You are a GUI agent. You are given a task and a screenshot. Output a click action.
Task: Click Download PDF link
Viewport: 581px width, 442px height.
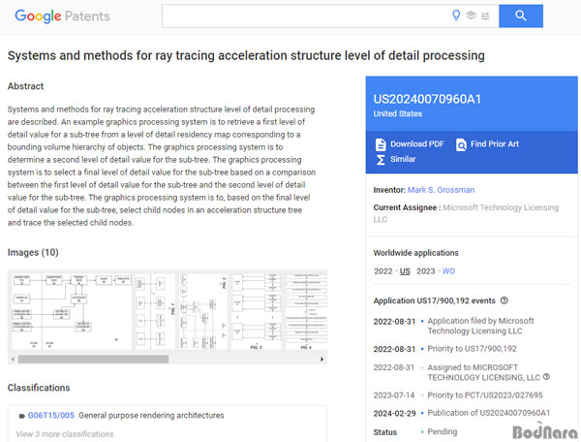(x=416, y=143)
